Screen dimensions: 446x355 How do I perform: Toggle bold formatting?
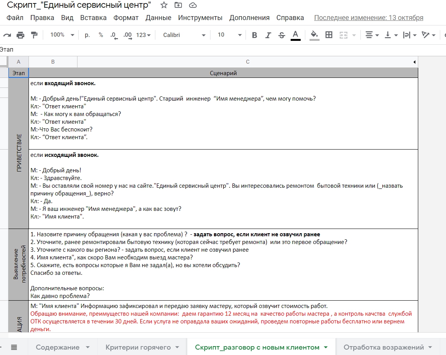pyautogui.click(x=254, y=35)
